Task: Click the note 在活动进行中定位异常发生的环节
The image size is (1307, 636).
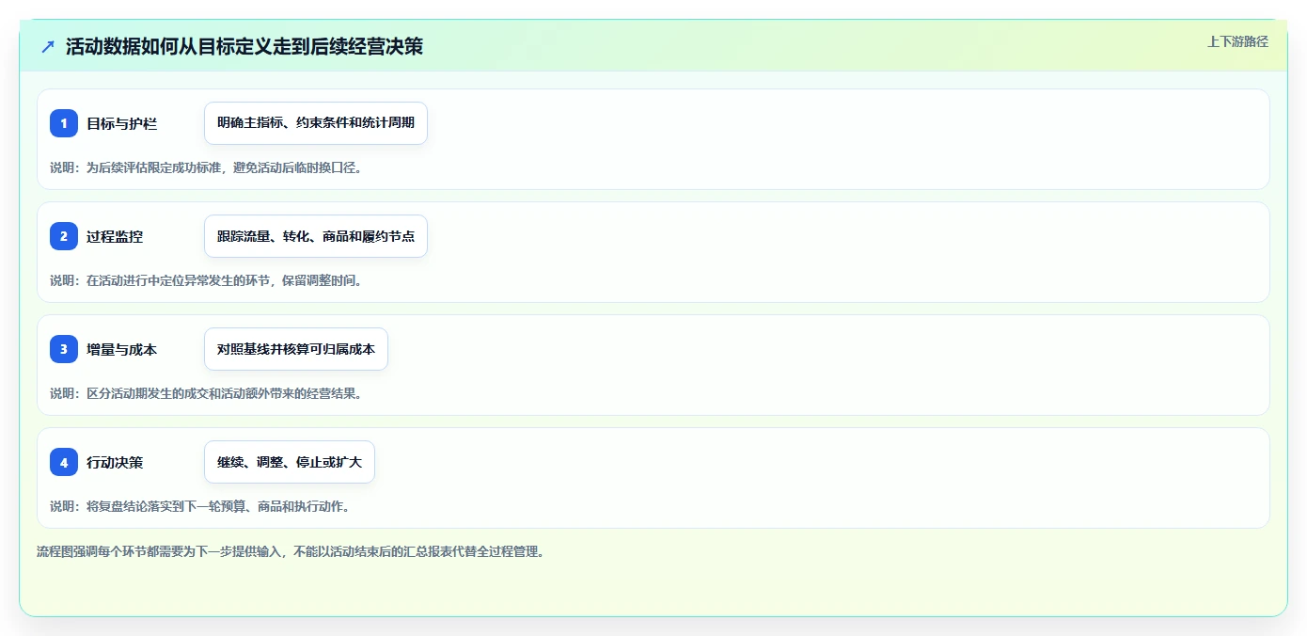Action: pyautogui.click(x=206, y=280)
